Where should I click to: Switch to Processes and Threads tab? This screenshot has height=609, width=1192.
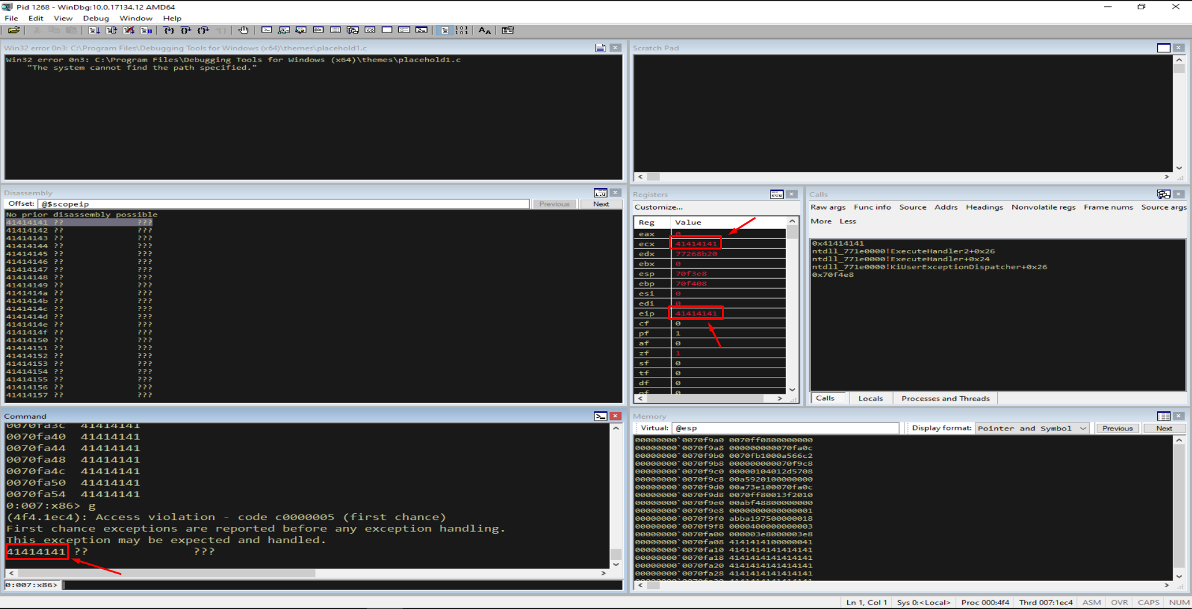tap(945, 398)
